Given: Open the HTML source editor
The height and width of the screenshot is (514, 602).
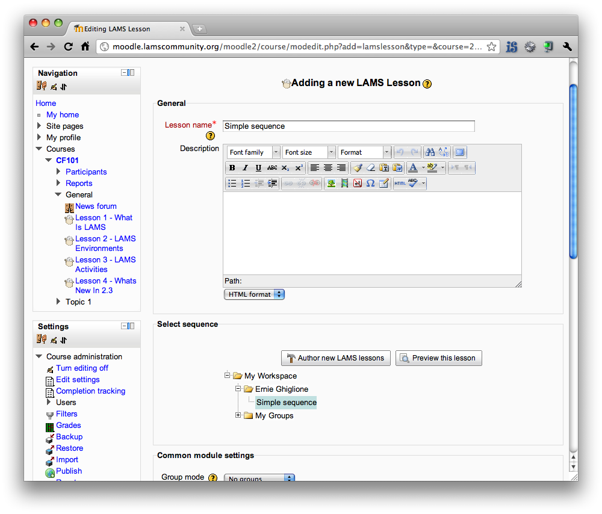Looking at the screenshot, I should pyautogui.click(x=400, y=184).
